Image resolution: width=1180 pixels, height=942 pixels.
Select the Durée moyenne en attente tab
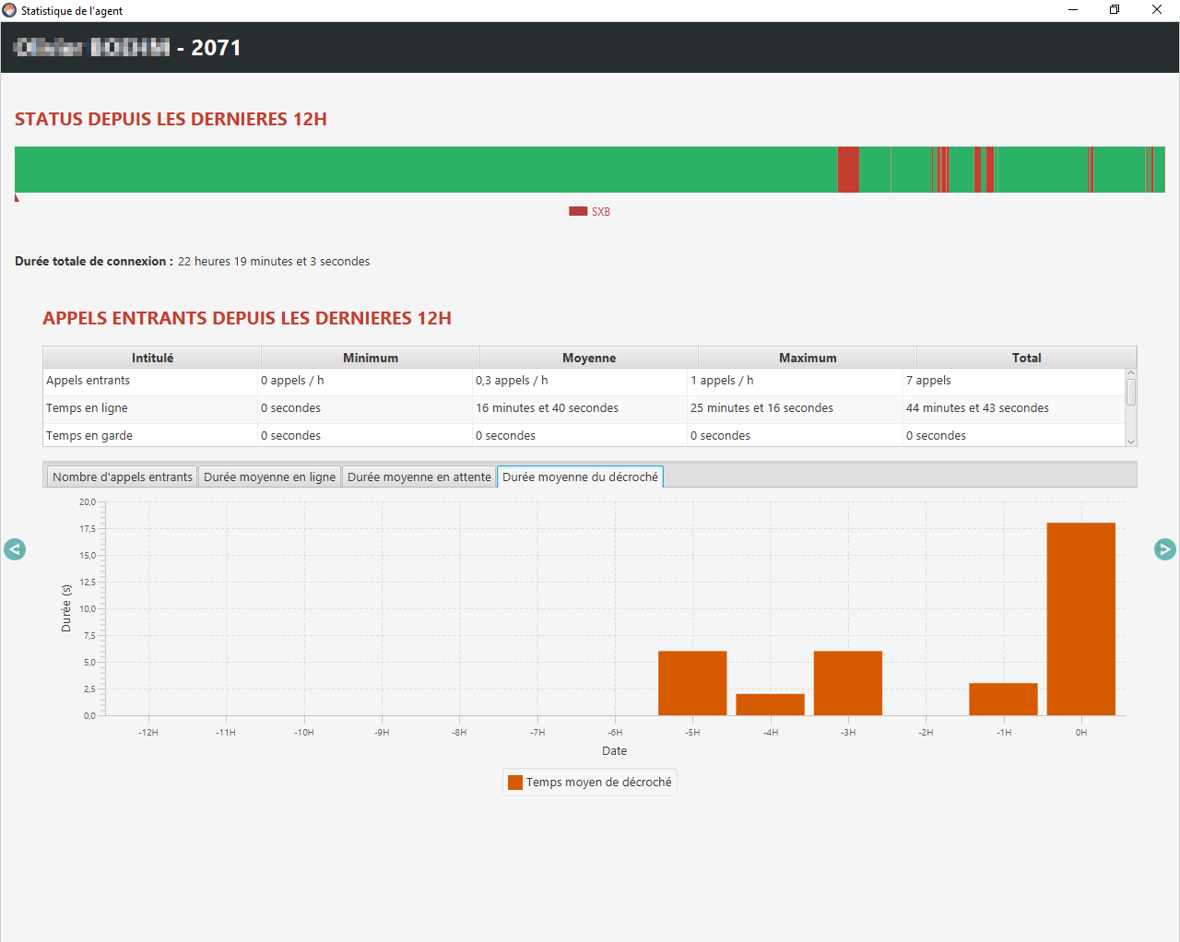pyautogui.click(x=419, y=477)
